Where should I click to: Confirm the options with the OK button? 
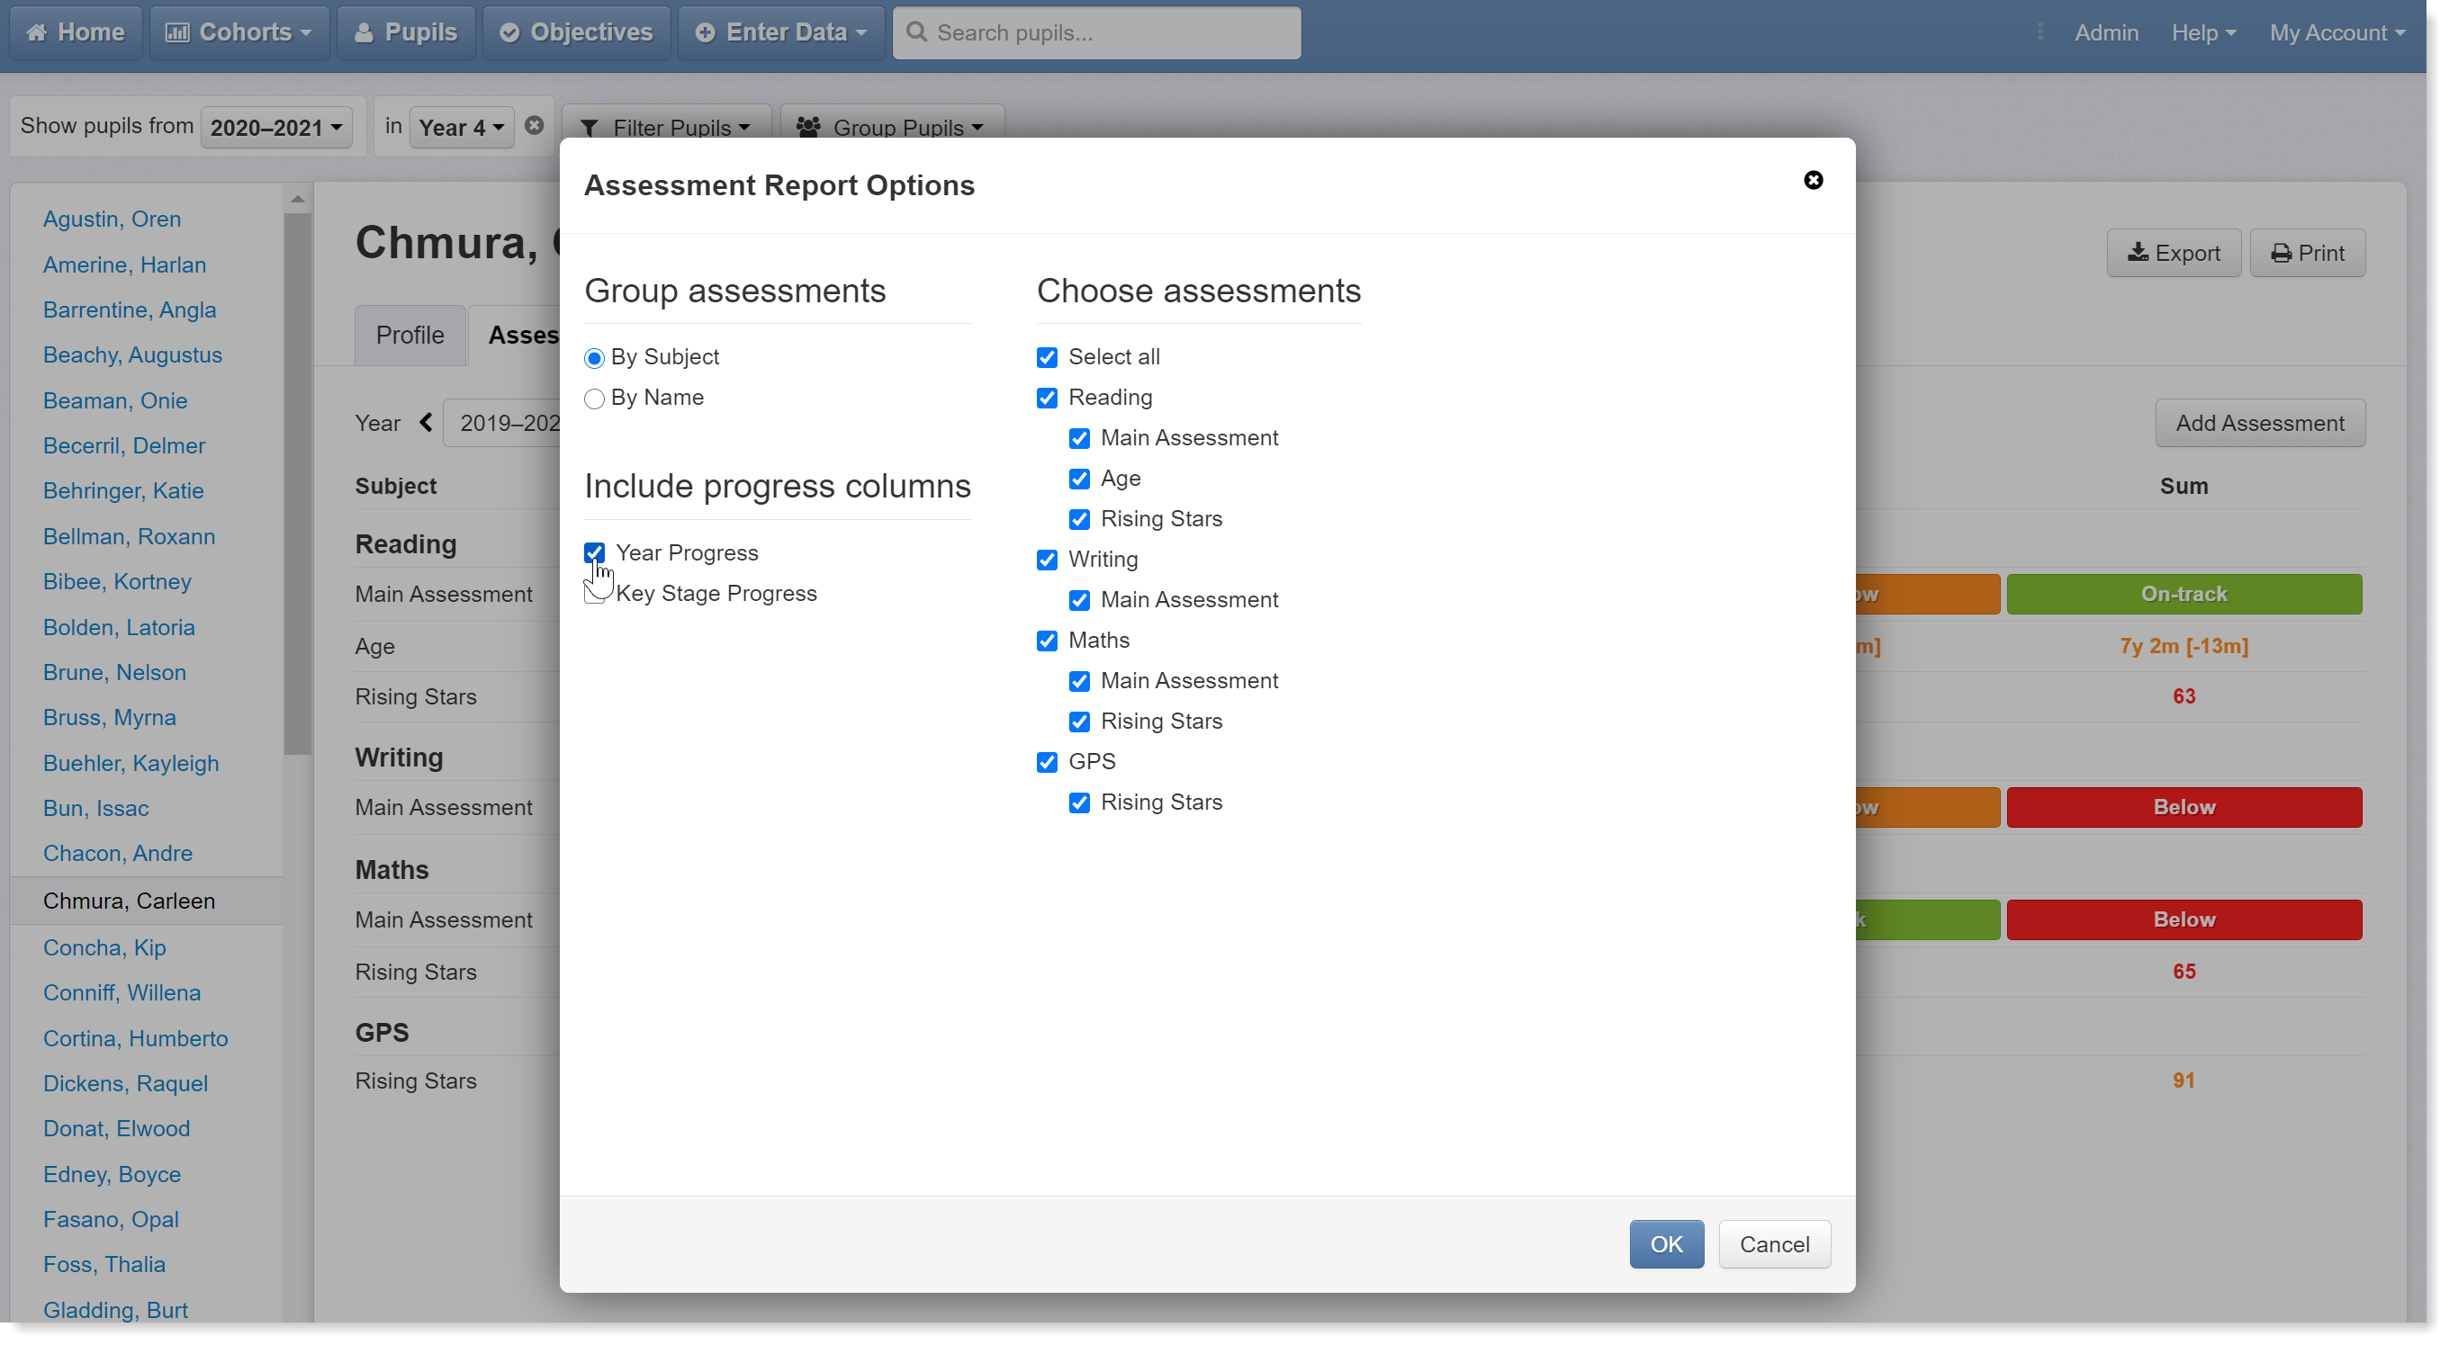(1667, 1243)
